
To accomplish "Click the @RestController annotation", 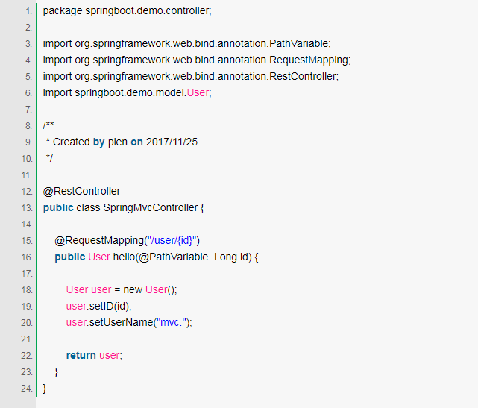I will (82, 192).
